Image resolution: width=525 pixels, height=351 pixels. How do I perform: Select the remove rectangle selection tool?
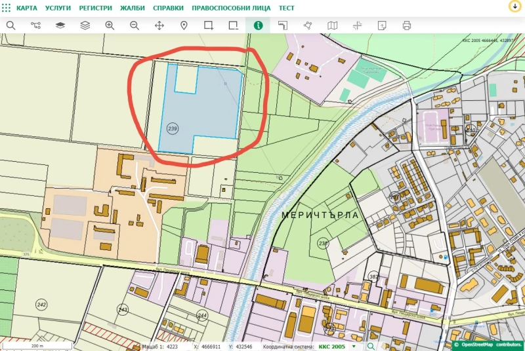[x=234, y=26]
